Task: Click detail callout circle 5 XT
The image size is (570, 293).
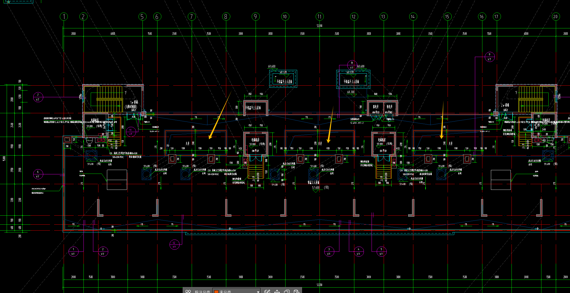Action: pyautogui.click(x=381, y=251)
